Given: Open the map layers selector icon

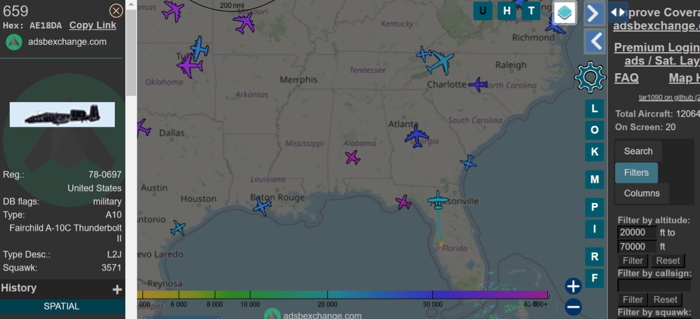Looking at the screenshot, I should (565, 13).
